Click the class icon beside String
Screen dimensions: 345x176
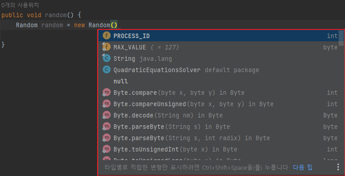coord(107,59)
